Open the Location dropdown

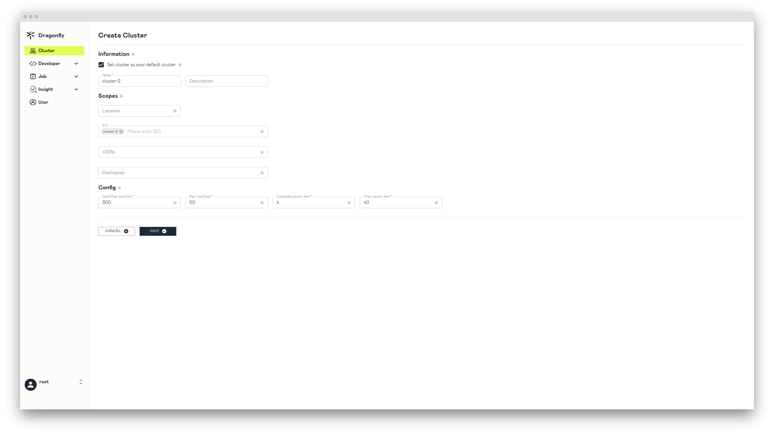click(x=139, y=110)
